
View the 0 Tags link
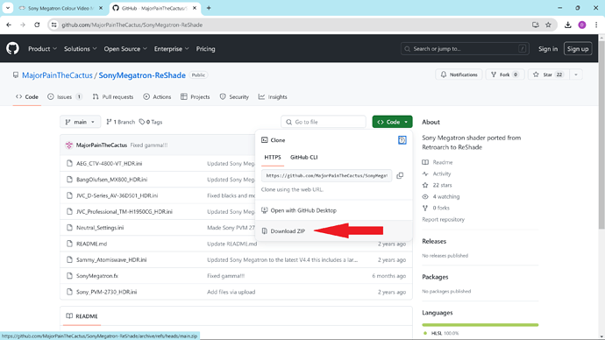151,122
